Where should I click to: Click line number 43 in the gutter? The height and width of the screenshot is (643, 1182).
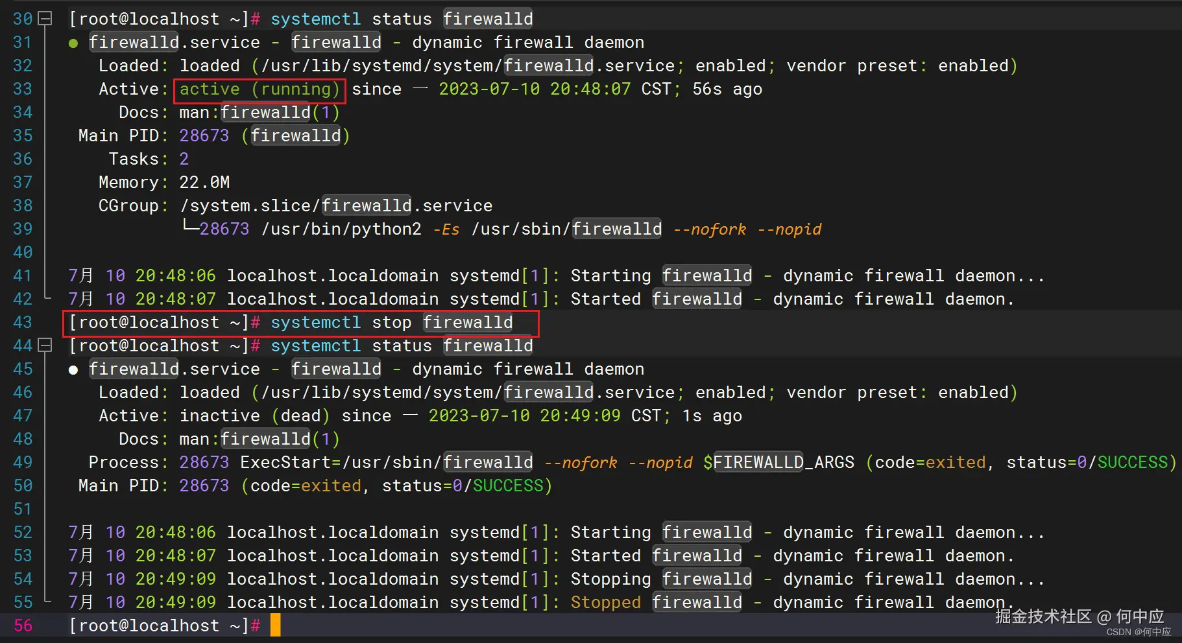[23, 322]
